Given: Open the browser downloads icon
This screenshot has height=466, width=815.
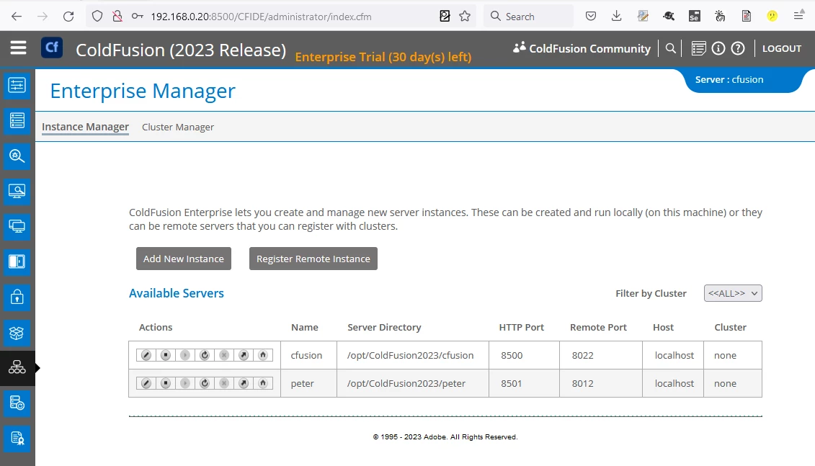Looking at the screenshot, I should coord(616,16).
